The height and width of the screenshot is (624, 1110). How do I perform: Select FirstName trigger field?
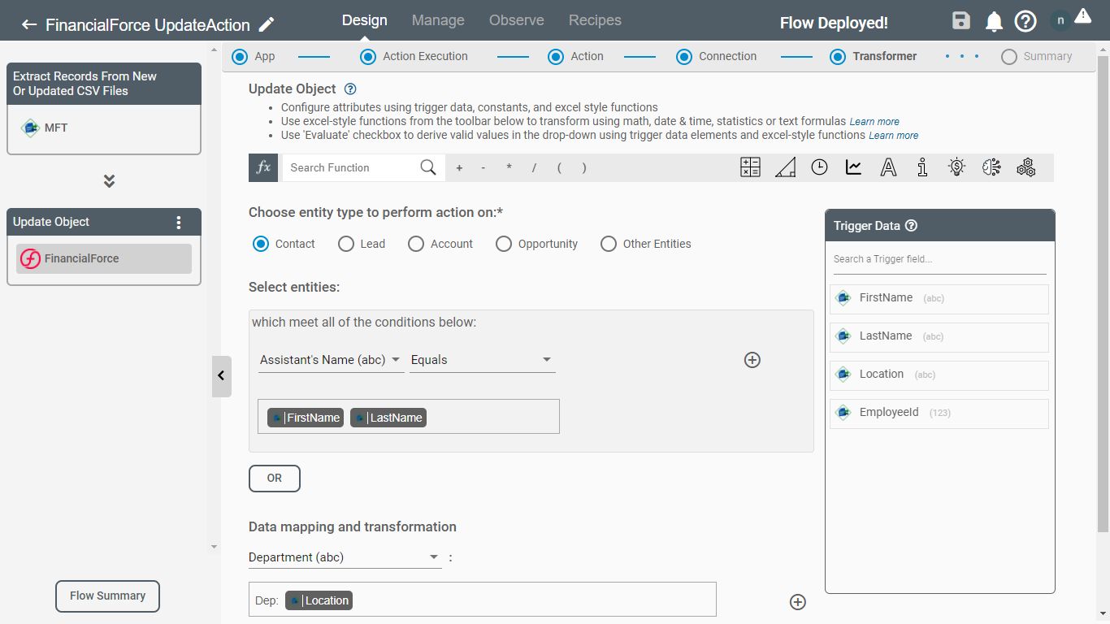[x=939, y=299]
